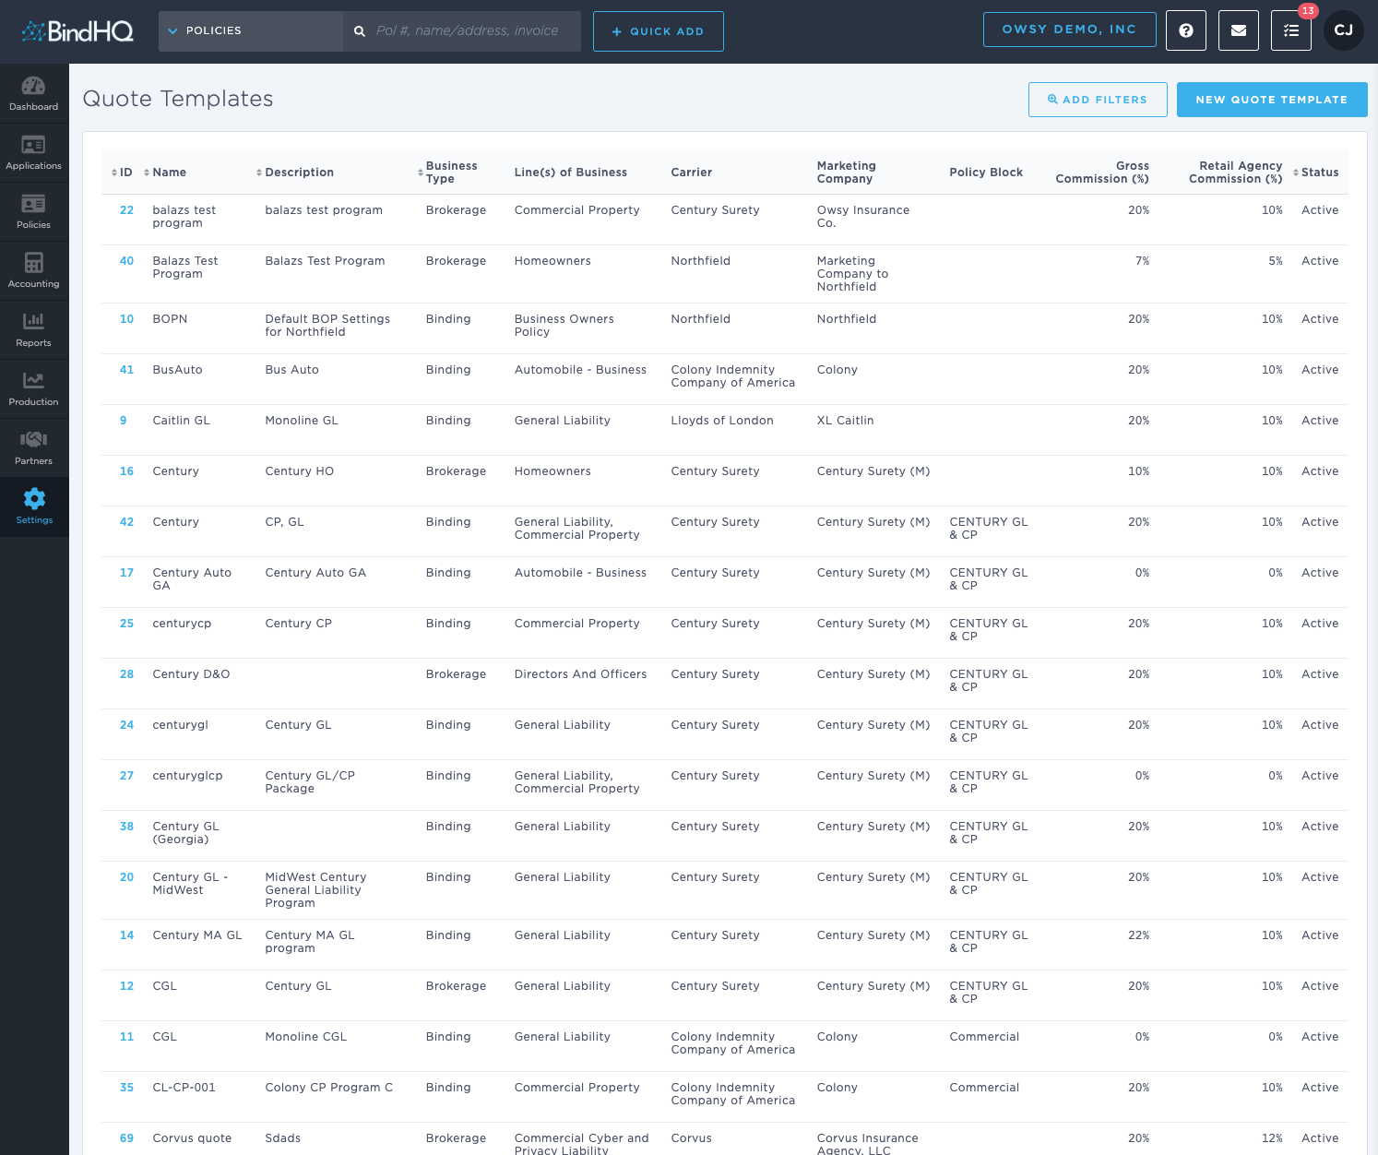Click the XL Caitlin marketing company cell
Image resolution: width=1378 pixels, height=1155 pixels.
[845, 421]
